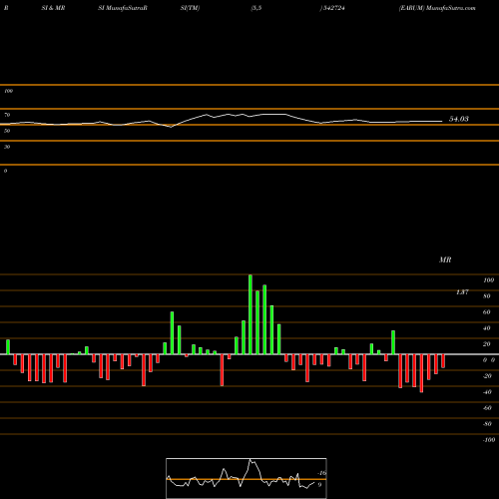Click the '-16' value in mini chart

point(321,473)
